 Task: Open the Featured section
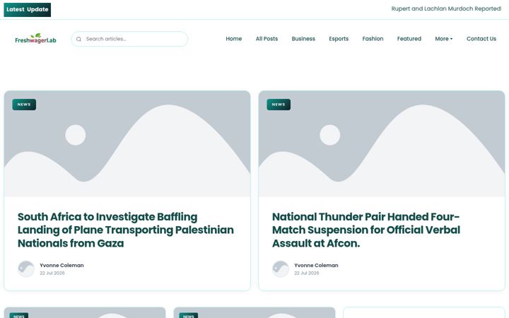(x=409, y=39)
